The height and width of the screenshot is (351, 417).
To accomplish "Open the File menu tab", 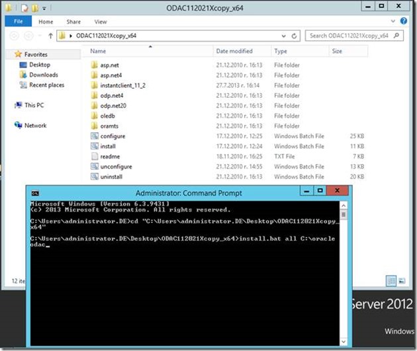I will pyautogui.click(x=18, y=22).
